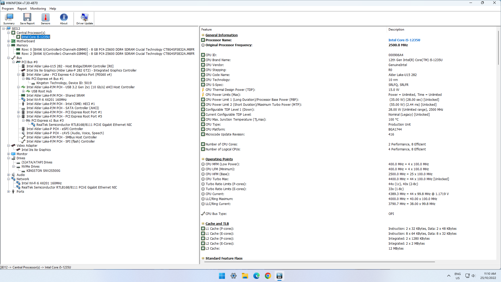Open the Sensors thermometer icon
Image resolution: width=501 pixels, height=282 pixels.
pos(45,19)
